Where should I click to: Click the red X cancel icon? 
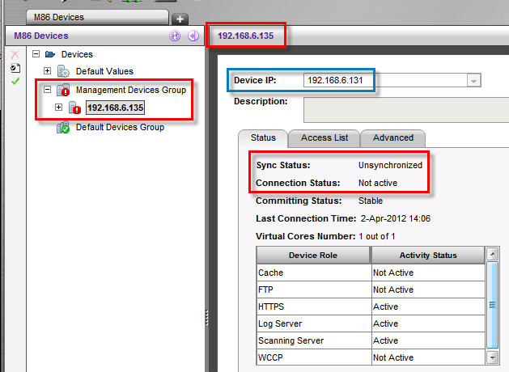pos(15,54)
